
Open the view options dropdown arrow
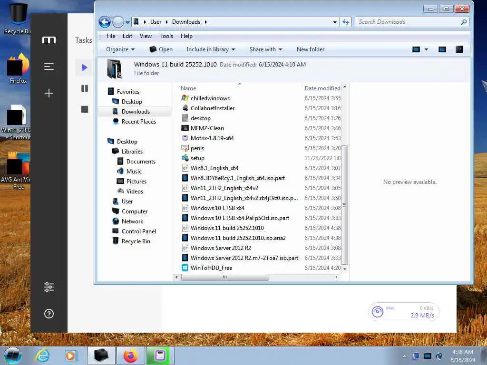click(426, 49)
